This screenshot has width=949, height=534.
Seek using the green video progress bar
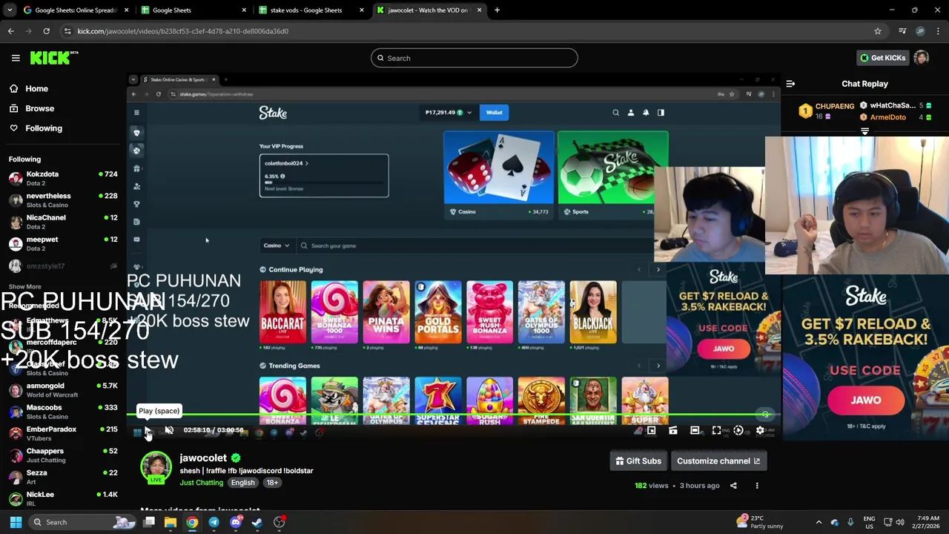454,416
